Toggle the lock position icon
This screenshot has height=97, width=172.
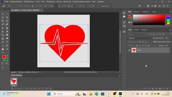[x=143, y=46]
